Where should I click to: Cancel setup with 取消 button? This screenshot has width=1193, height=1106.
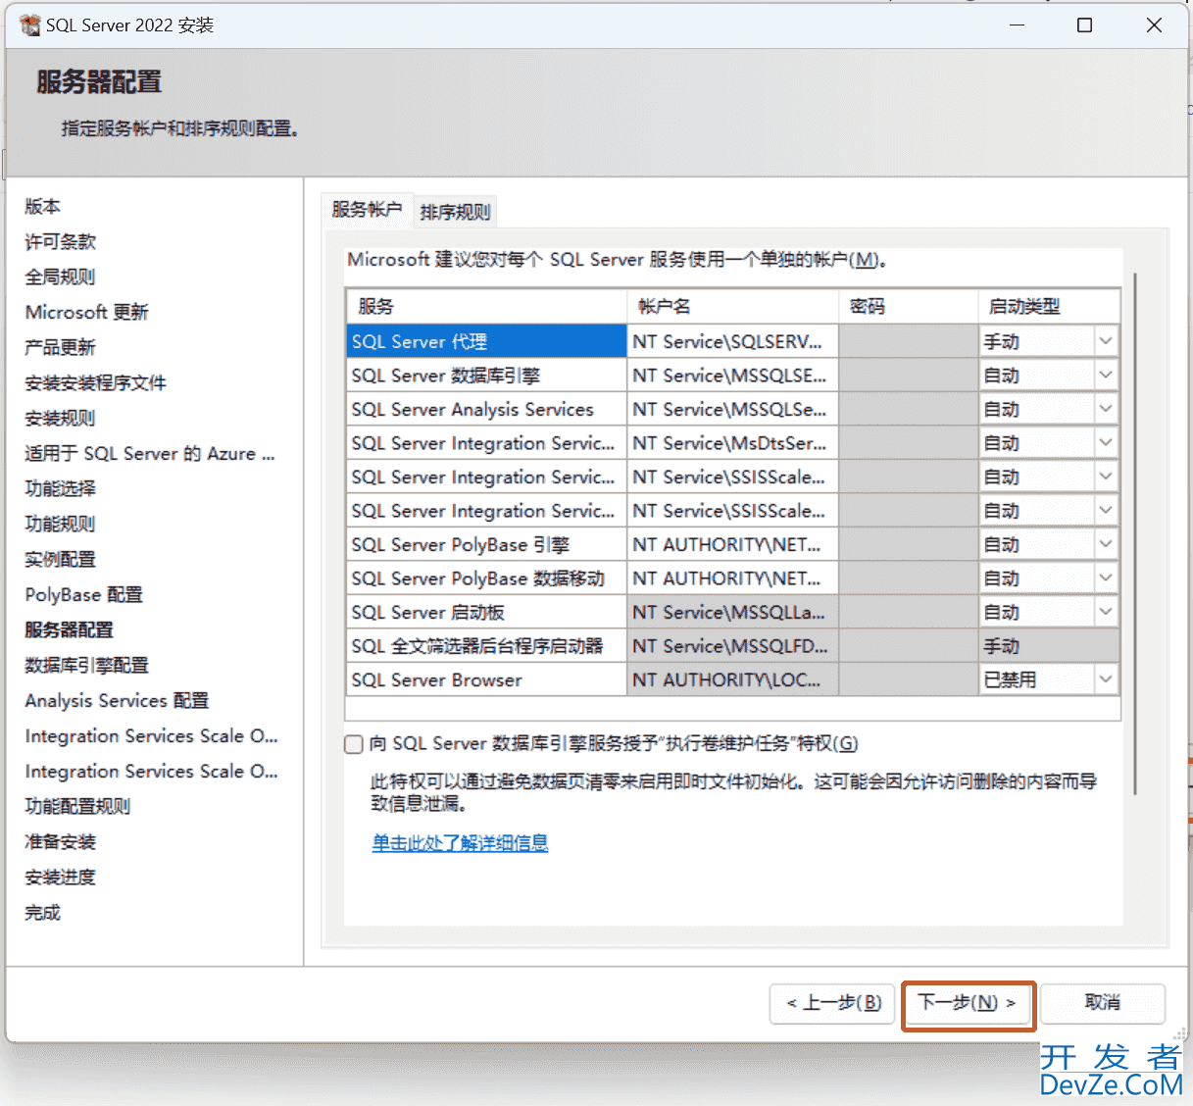point(1103,1003)
